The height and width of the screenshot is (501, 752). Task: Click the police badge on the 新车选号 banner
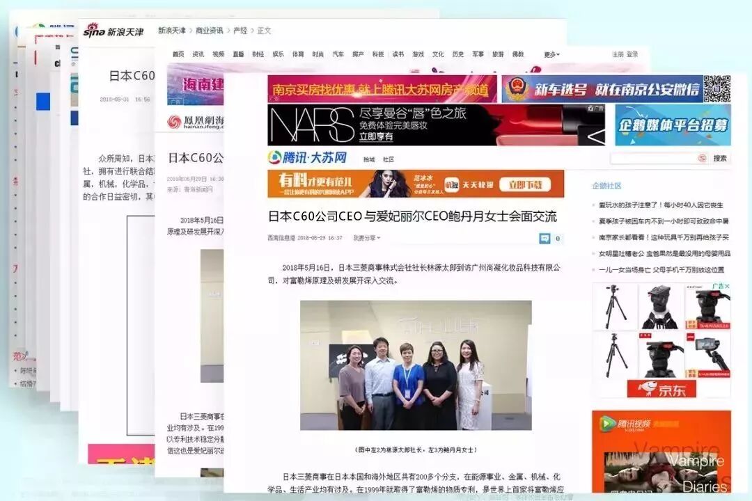pos(517,88)
